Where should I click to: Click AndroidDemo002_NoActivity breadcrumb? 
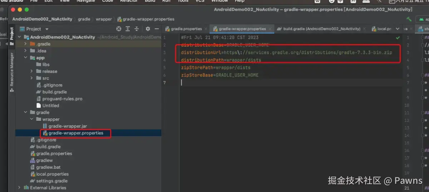pyautogui.click(x=42, y=19)
